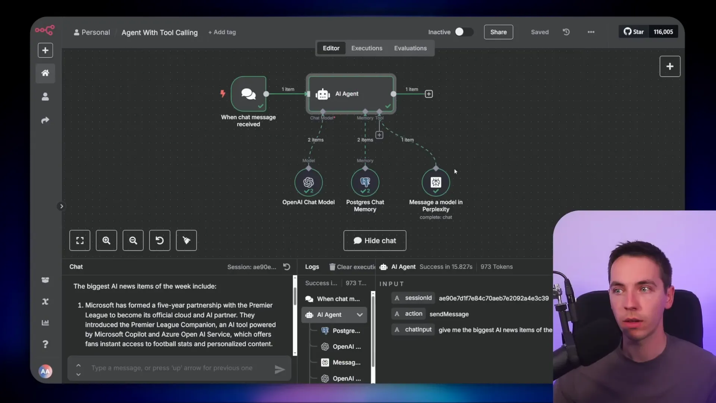Click Success in 15.827s status text

(446, 267)
